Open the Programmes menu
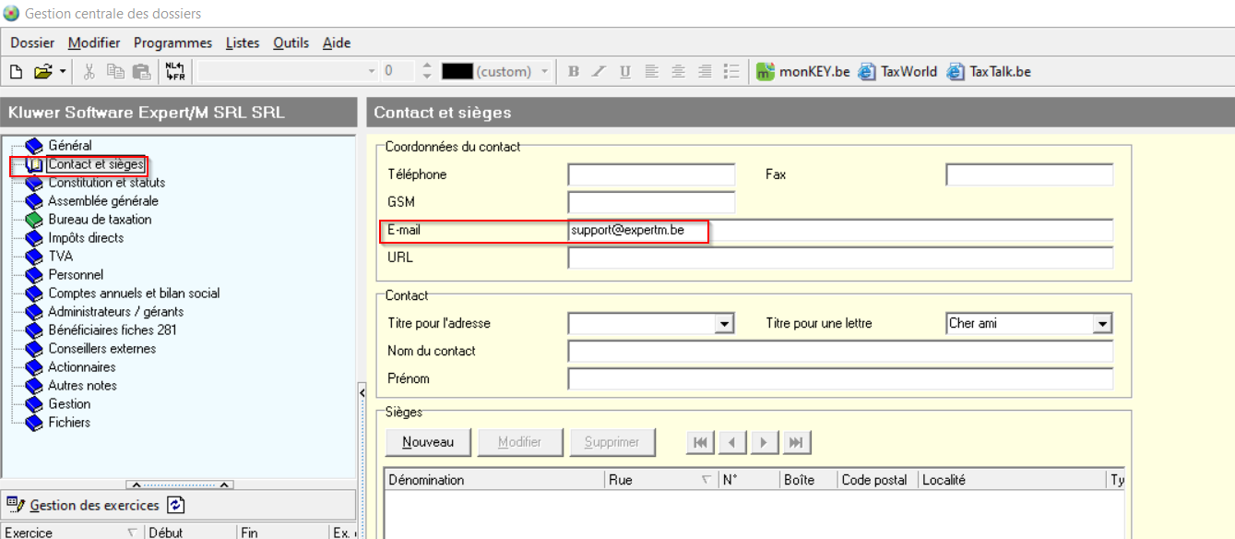 tap(172, 42)
